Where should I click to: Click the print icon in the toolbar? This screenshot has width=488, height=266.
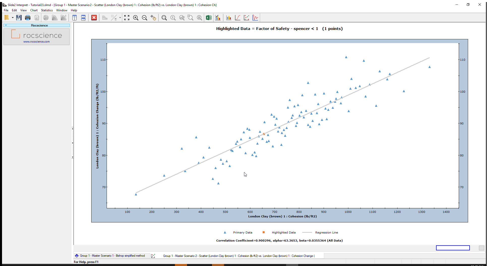click(x=27, y=18)
